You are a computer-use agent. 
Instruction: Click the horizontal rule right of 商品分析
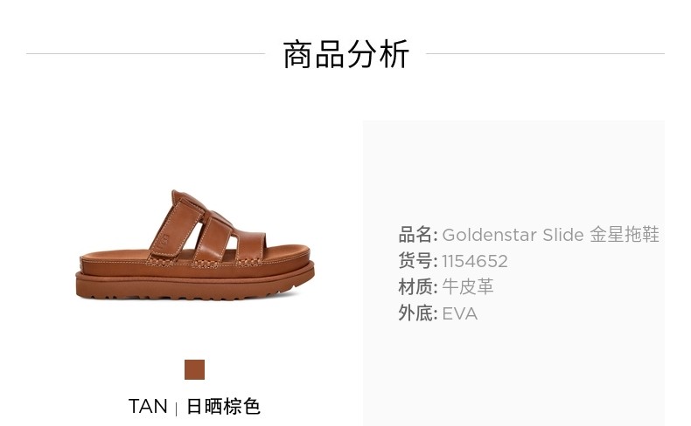coord(546,53)
